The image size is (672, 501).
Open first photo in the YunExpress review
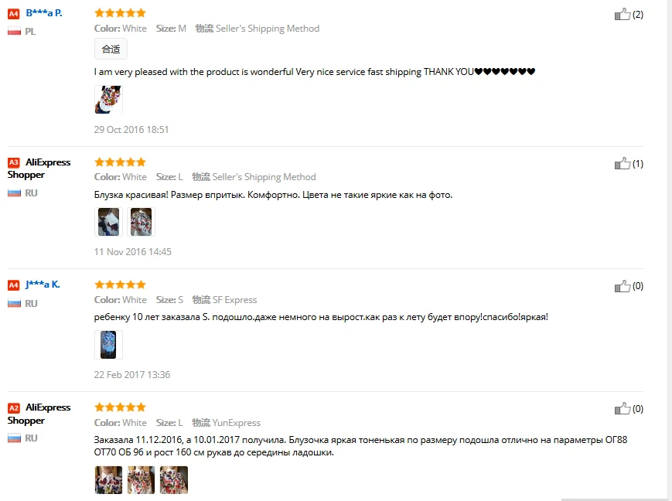(108, 480)
